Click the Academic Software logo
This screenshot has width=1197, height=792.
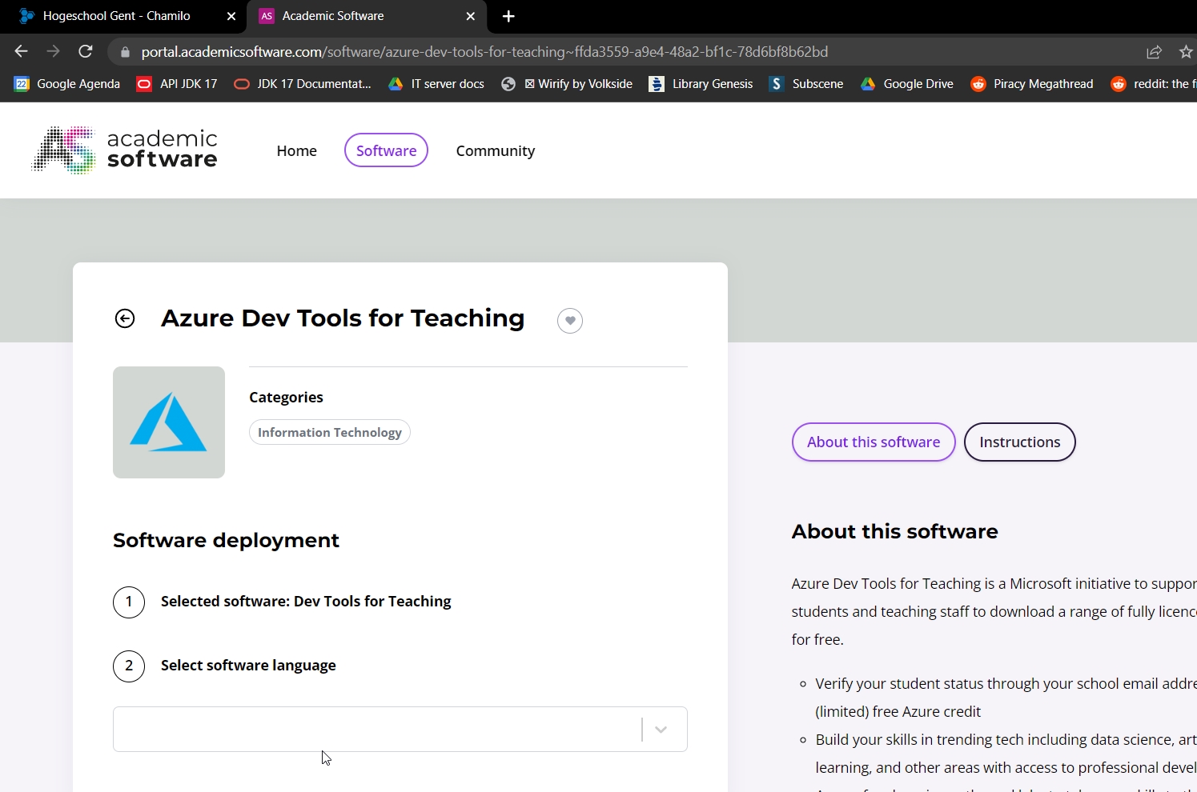(124, 150)
